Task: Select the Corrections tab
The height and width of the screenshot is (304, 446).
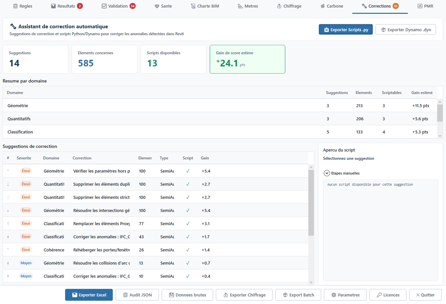Action: point(380,6)
